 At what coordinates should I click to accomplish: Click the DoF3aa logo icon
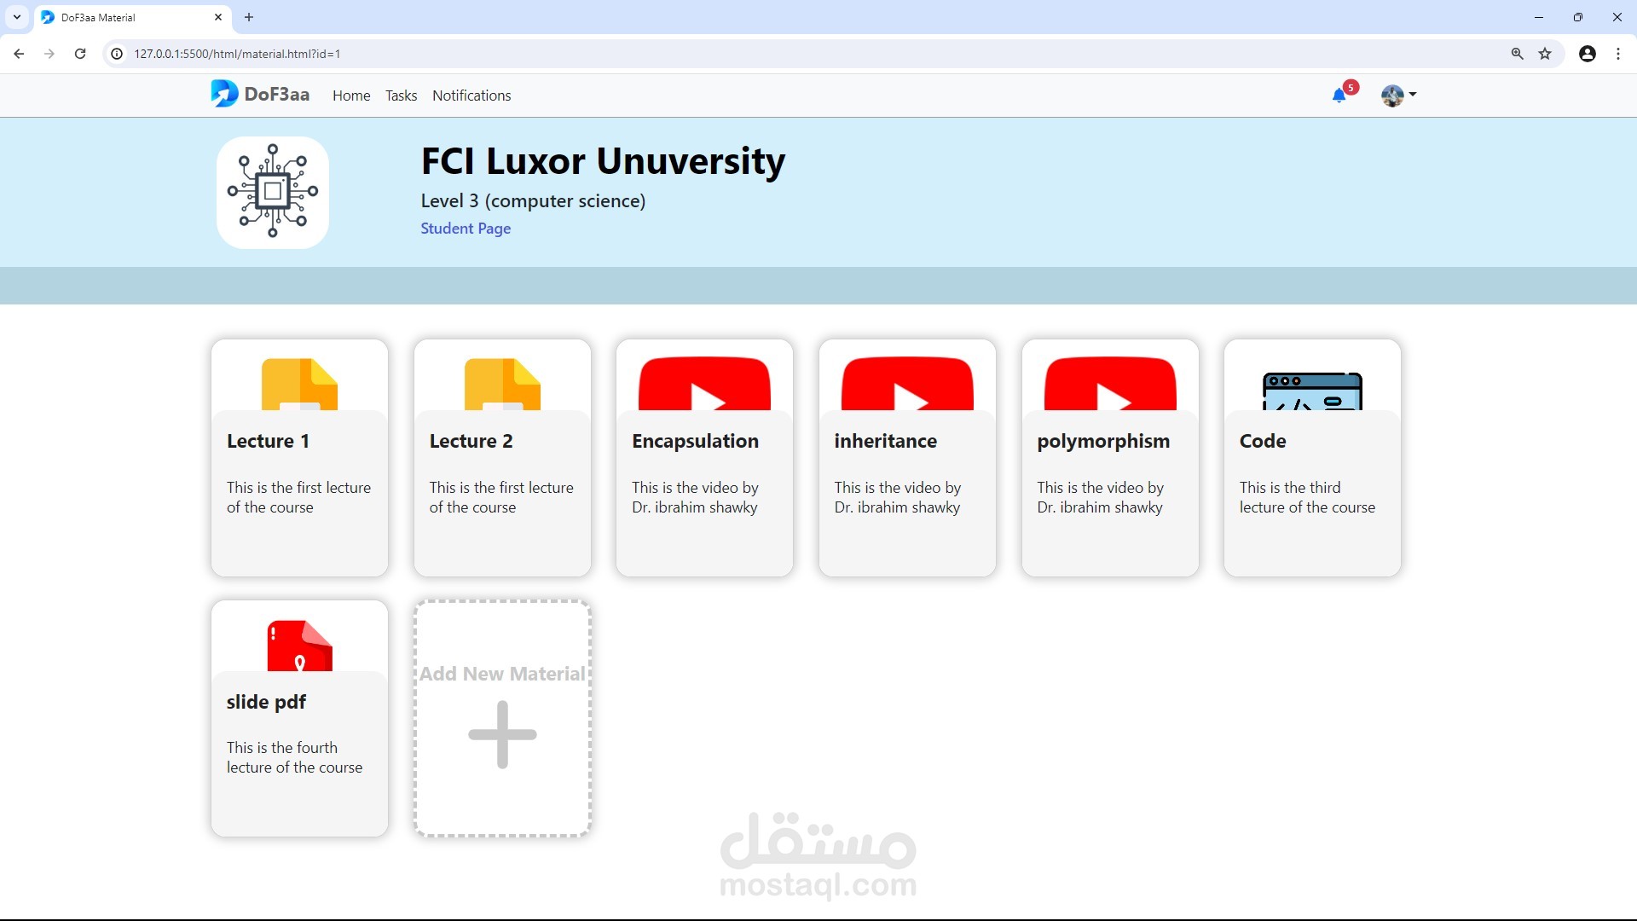224,94
